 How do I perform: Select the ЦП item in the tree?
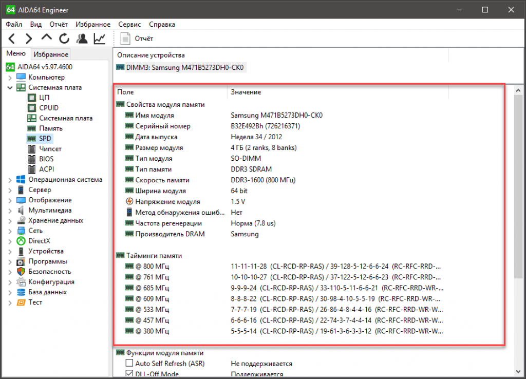pos(44,98)
